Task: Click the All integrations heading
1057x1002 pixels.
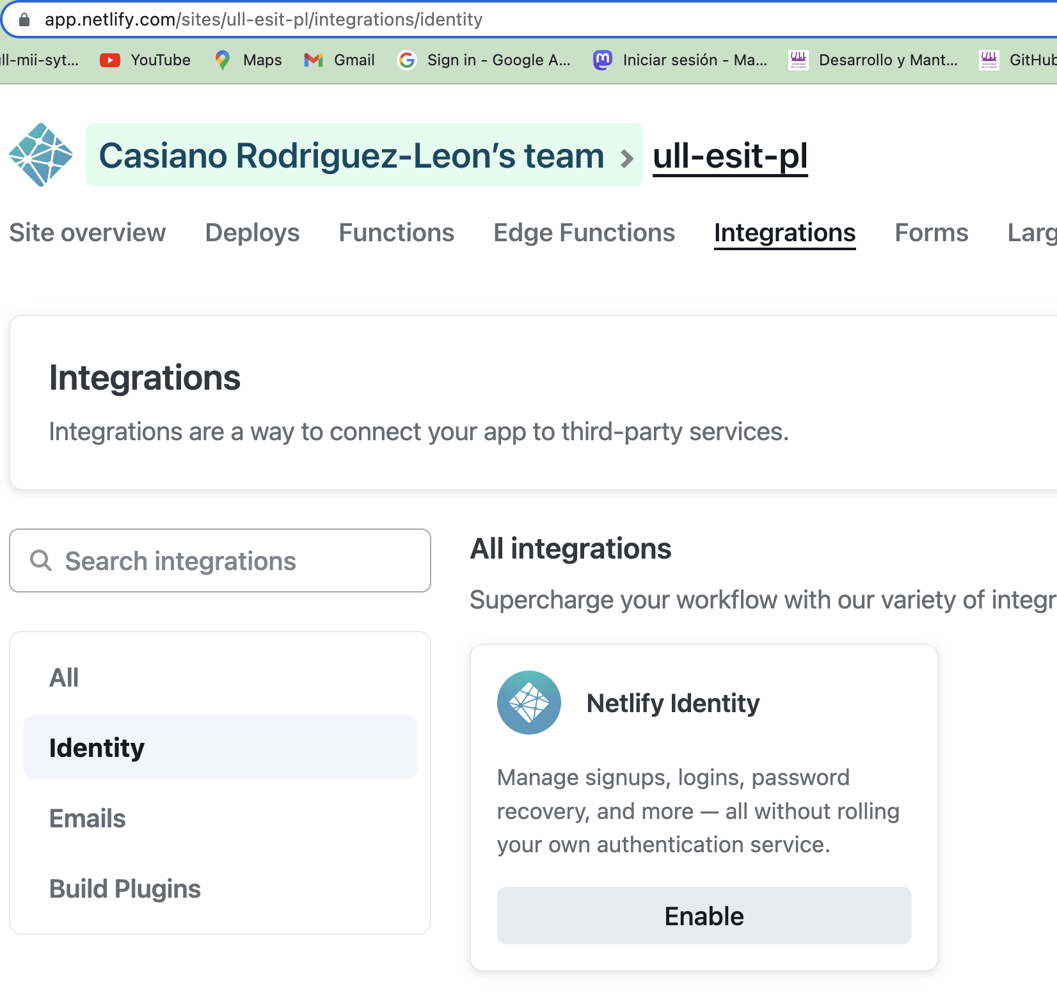Action: (x=571, y=548)
